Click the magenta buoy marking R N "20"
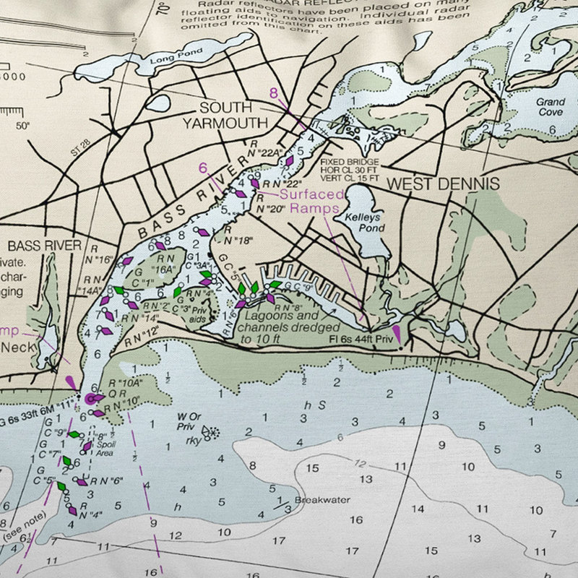The image size is (578, 578). [x=241, y=194]
